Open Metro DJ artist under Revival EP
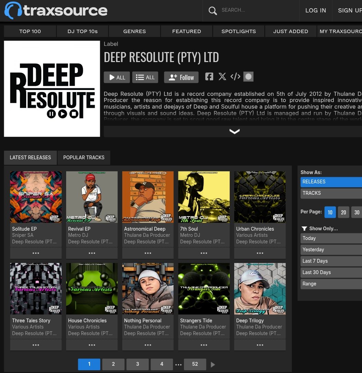Screen dimensions: 362x373 78,235
